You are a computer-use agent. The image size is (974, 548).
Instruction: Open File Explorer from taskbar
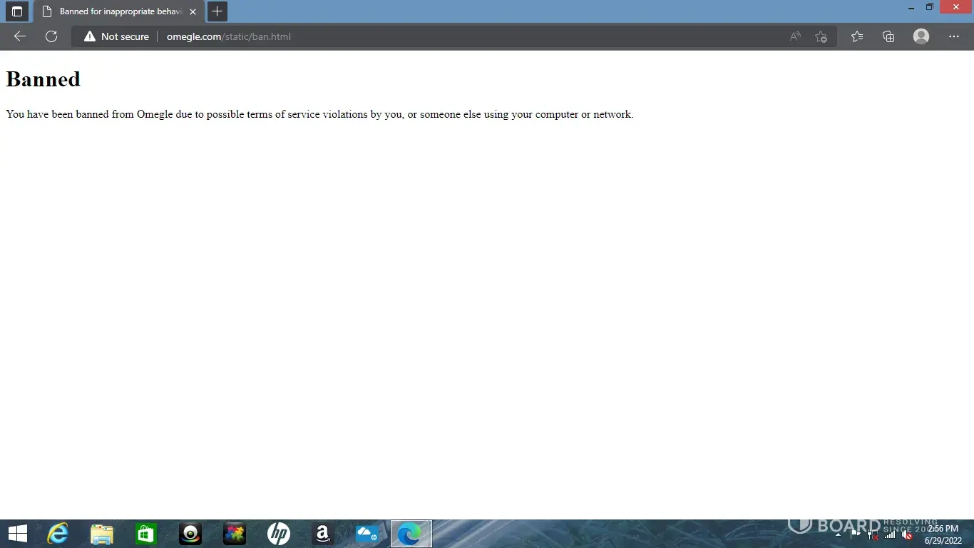click(x=102, y=534)
